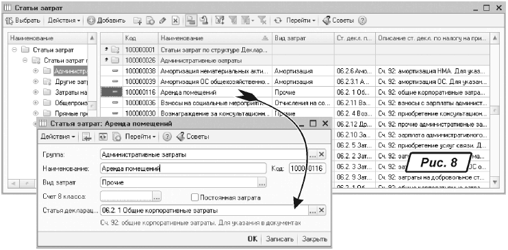Click the Выбрать button in main toolbar
Screen dimensions: 508x250
23,20
